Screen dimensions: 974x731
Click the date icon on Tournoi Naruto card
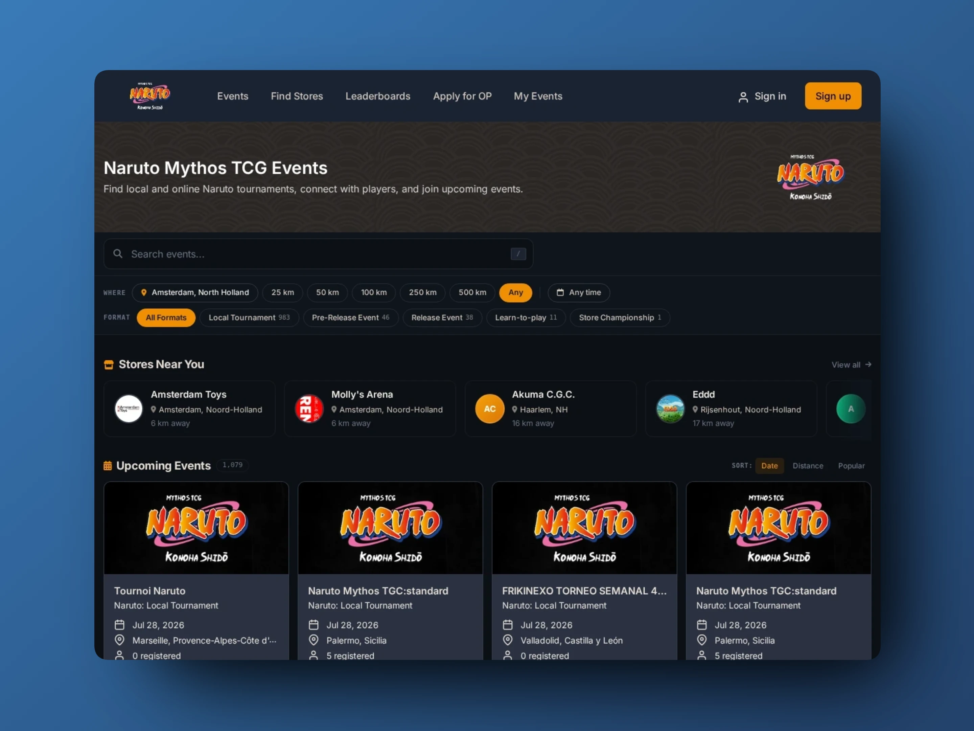point(119,625)
